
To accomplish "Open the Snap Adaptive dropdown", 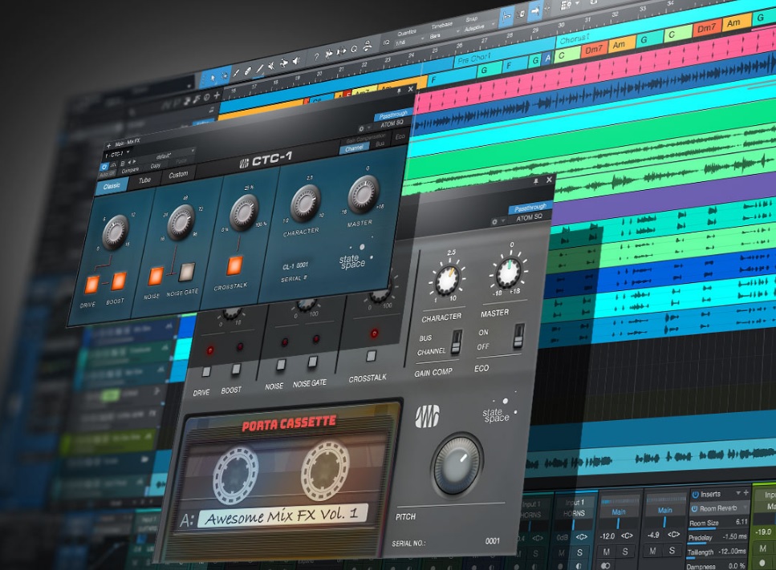I will pyautogui.click(x=479, y=27).
